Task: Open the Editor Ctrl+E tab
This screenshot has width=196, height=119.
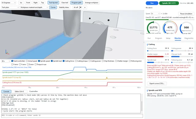Action: coord(19,91)
